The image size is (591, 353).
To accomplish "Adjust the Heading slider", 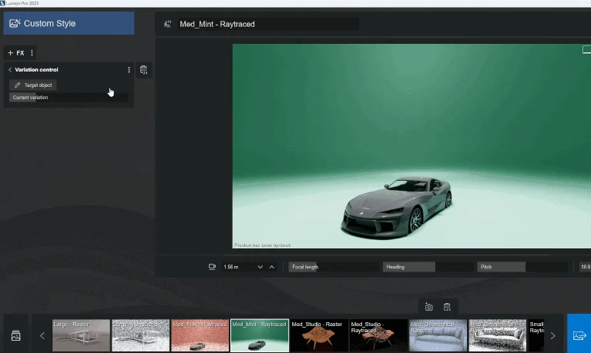I will click(x=428, y=267).
